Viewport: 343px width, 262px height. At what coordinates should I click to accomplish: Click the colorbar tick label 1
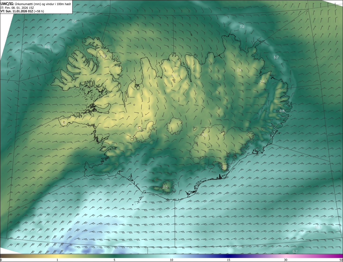tap(57, 260)
